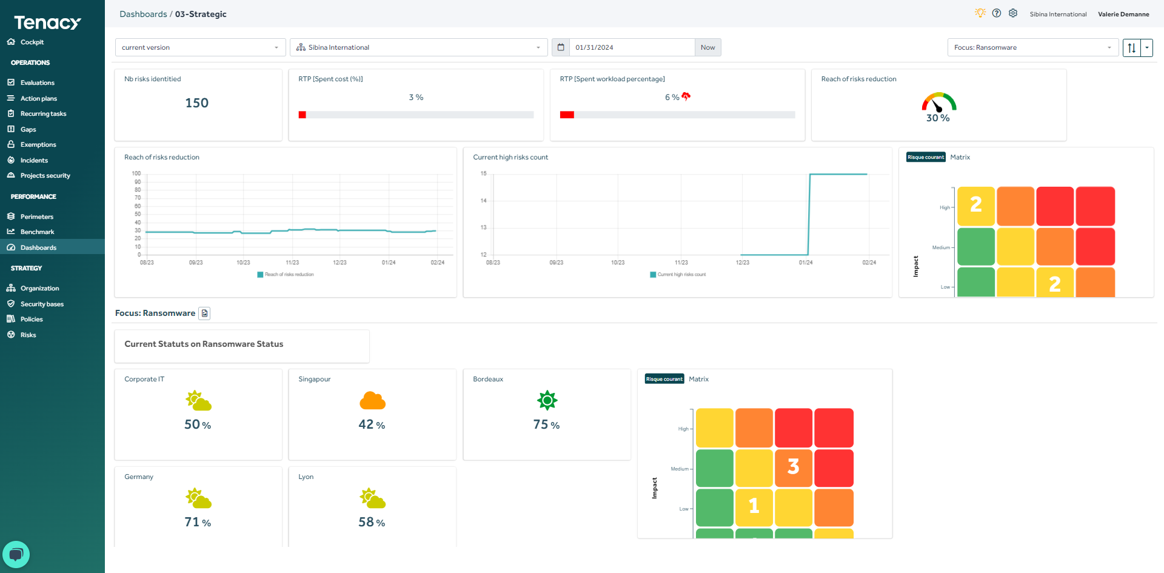Click the Corporate IT weather icon

tap(198, 401)
